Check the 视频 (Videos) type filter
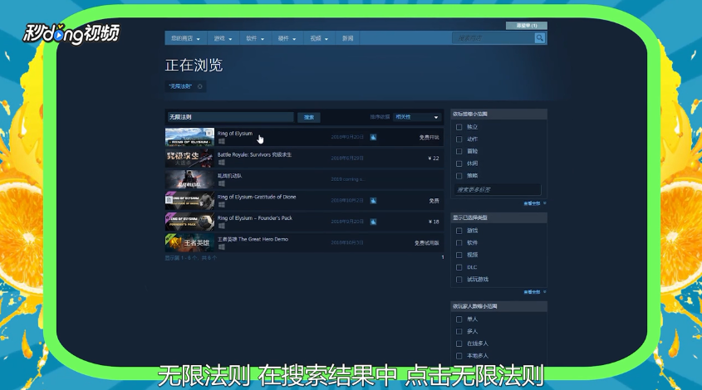 click(x=459, y=255)
